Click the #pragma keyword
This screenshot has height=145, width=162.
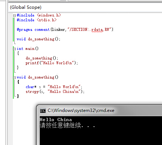25,30
